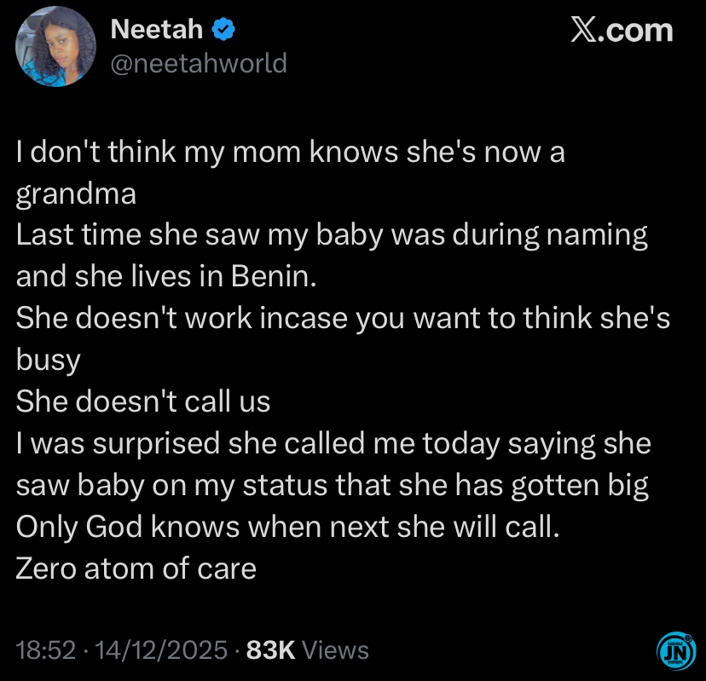
Task: Click the line "She doesn't call us"
Action: 143,401
